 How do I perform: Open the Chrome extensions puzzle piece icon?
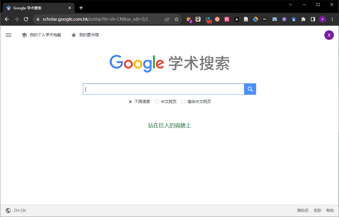[303, 19]
